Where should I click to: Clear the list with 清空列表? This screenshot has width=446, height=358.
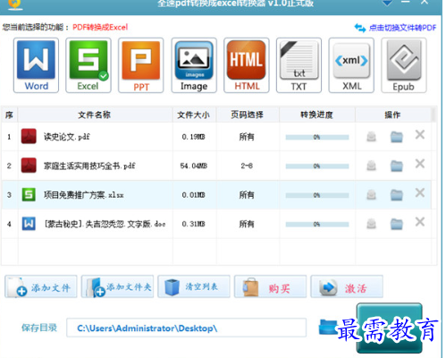coord(194,286)
